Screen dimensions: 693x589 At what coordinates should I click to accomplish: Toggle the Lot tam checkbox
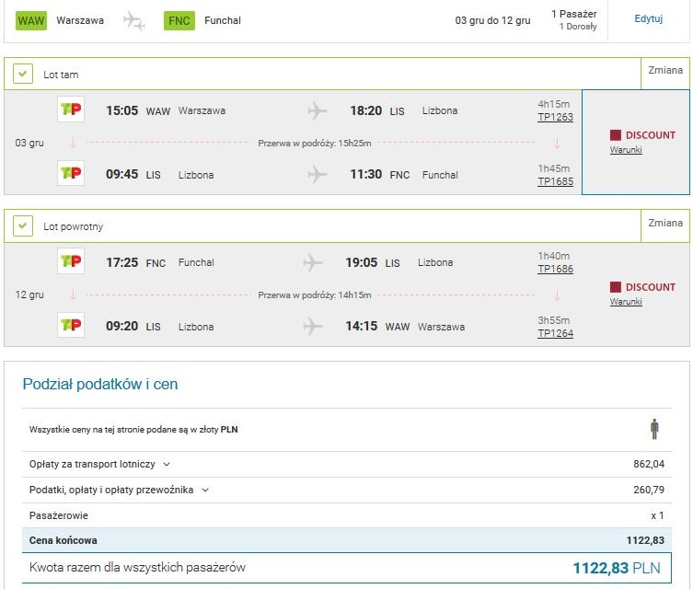pyautogui.click(x=23, y=74)
